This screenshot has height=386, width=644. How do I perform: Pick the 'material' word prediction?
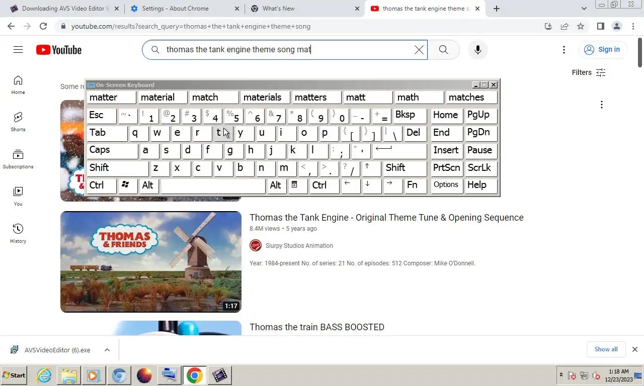pyautogui.click(x=163, y=98)
